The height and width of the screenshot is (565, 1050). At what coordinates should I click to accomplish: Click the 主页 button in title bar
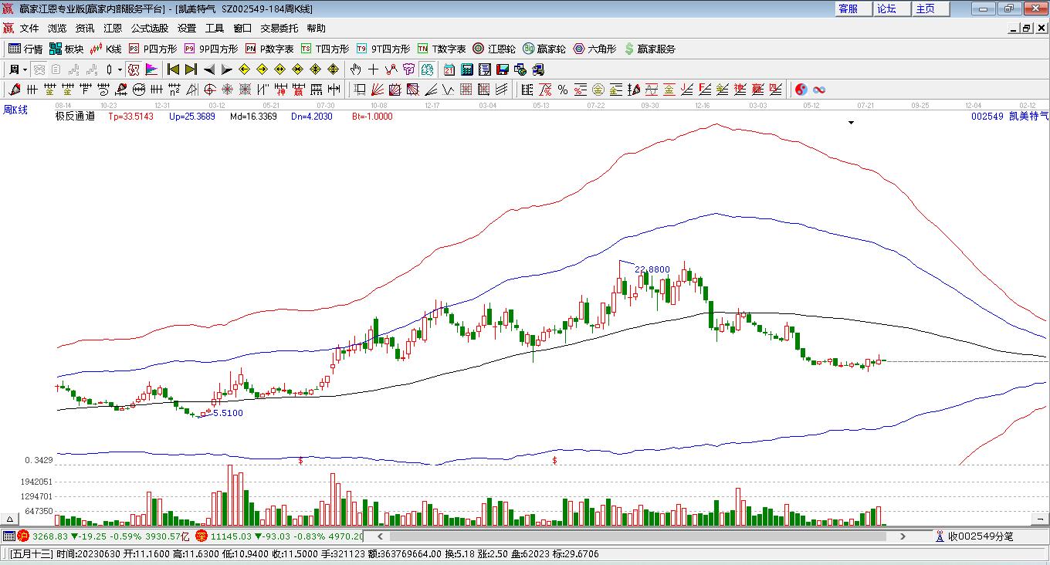(930, 8)
